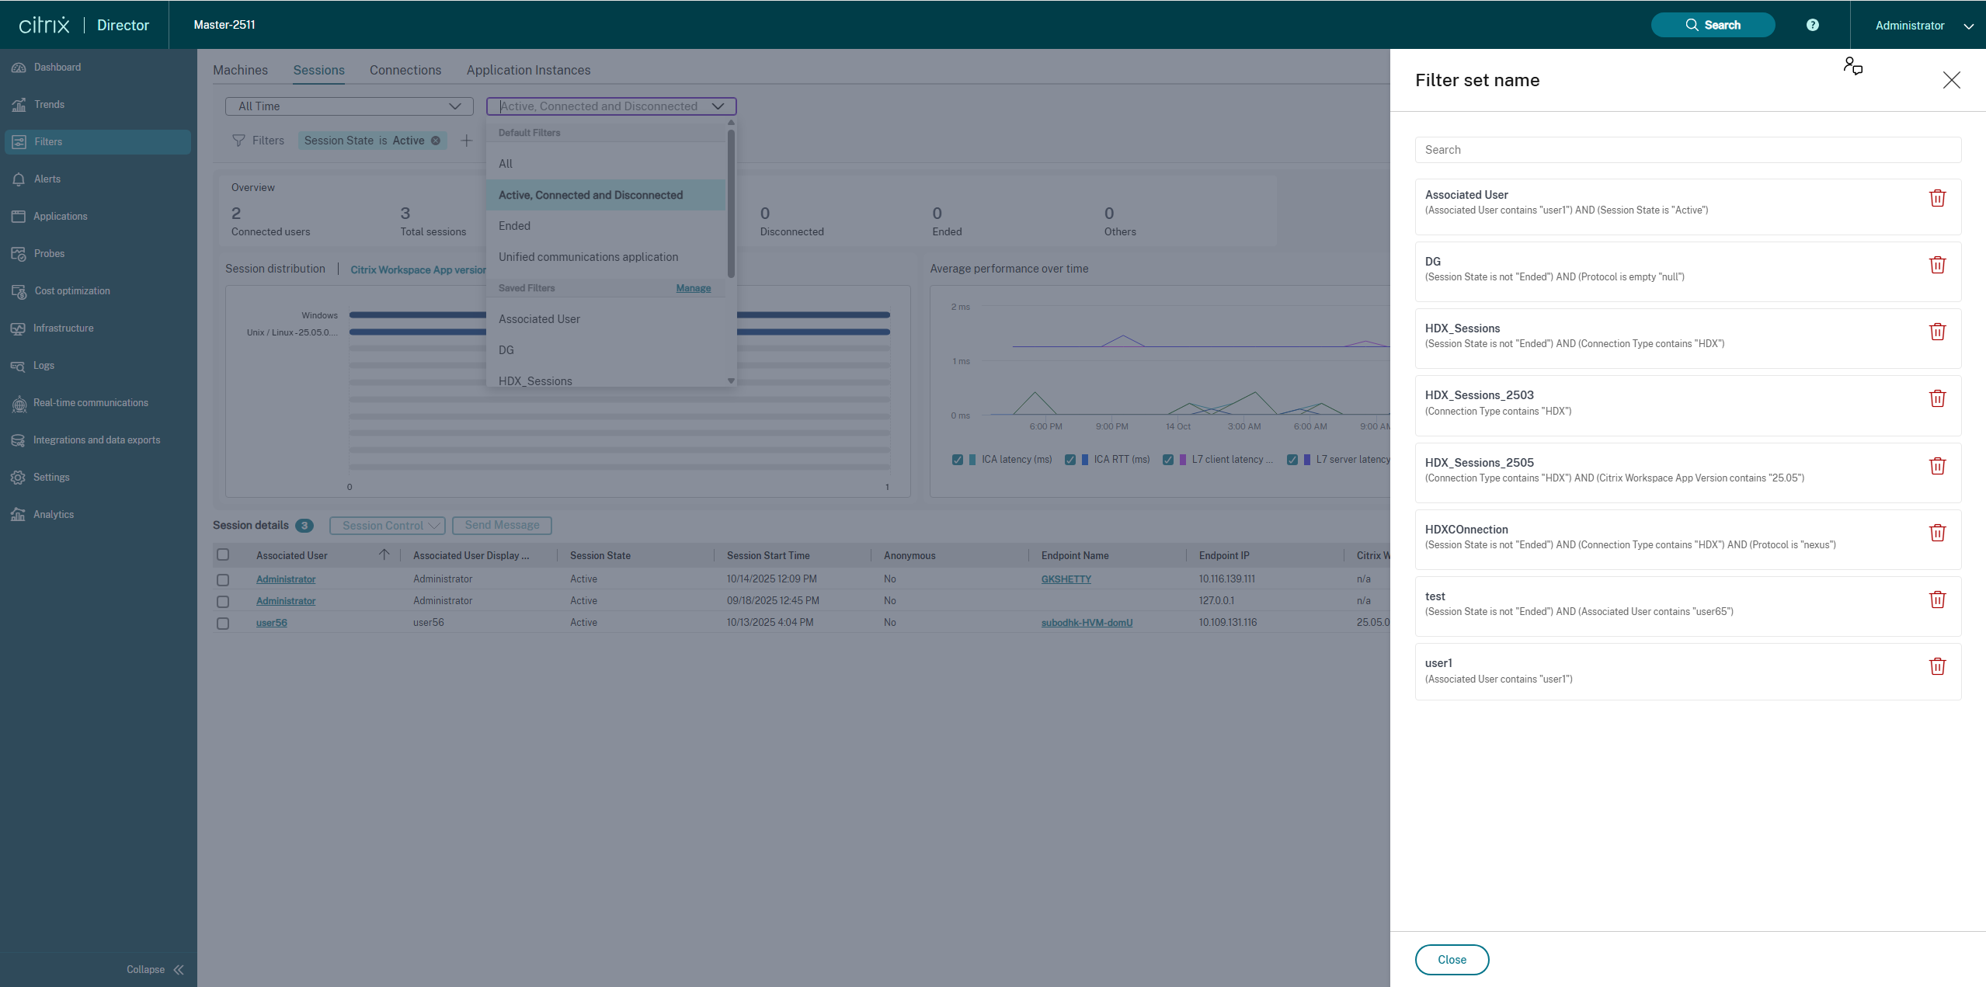This screenshot has height=987, width=1986.
Task: Toggle L7 client latency legend checkbox
Action: point(1168,460)
